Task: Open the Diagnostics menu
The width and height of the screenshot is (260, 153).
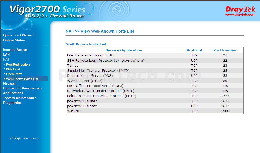Action: [x=12, y=103]
